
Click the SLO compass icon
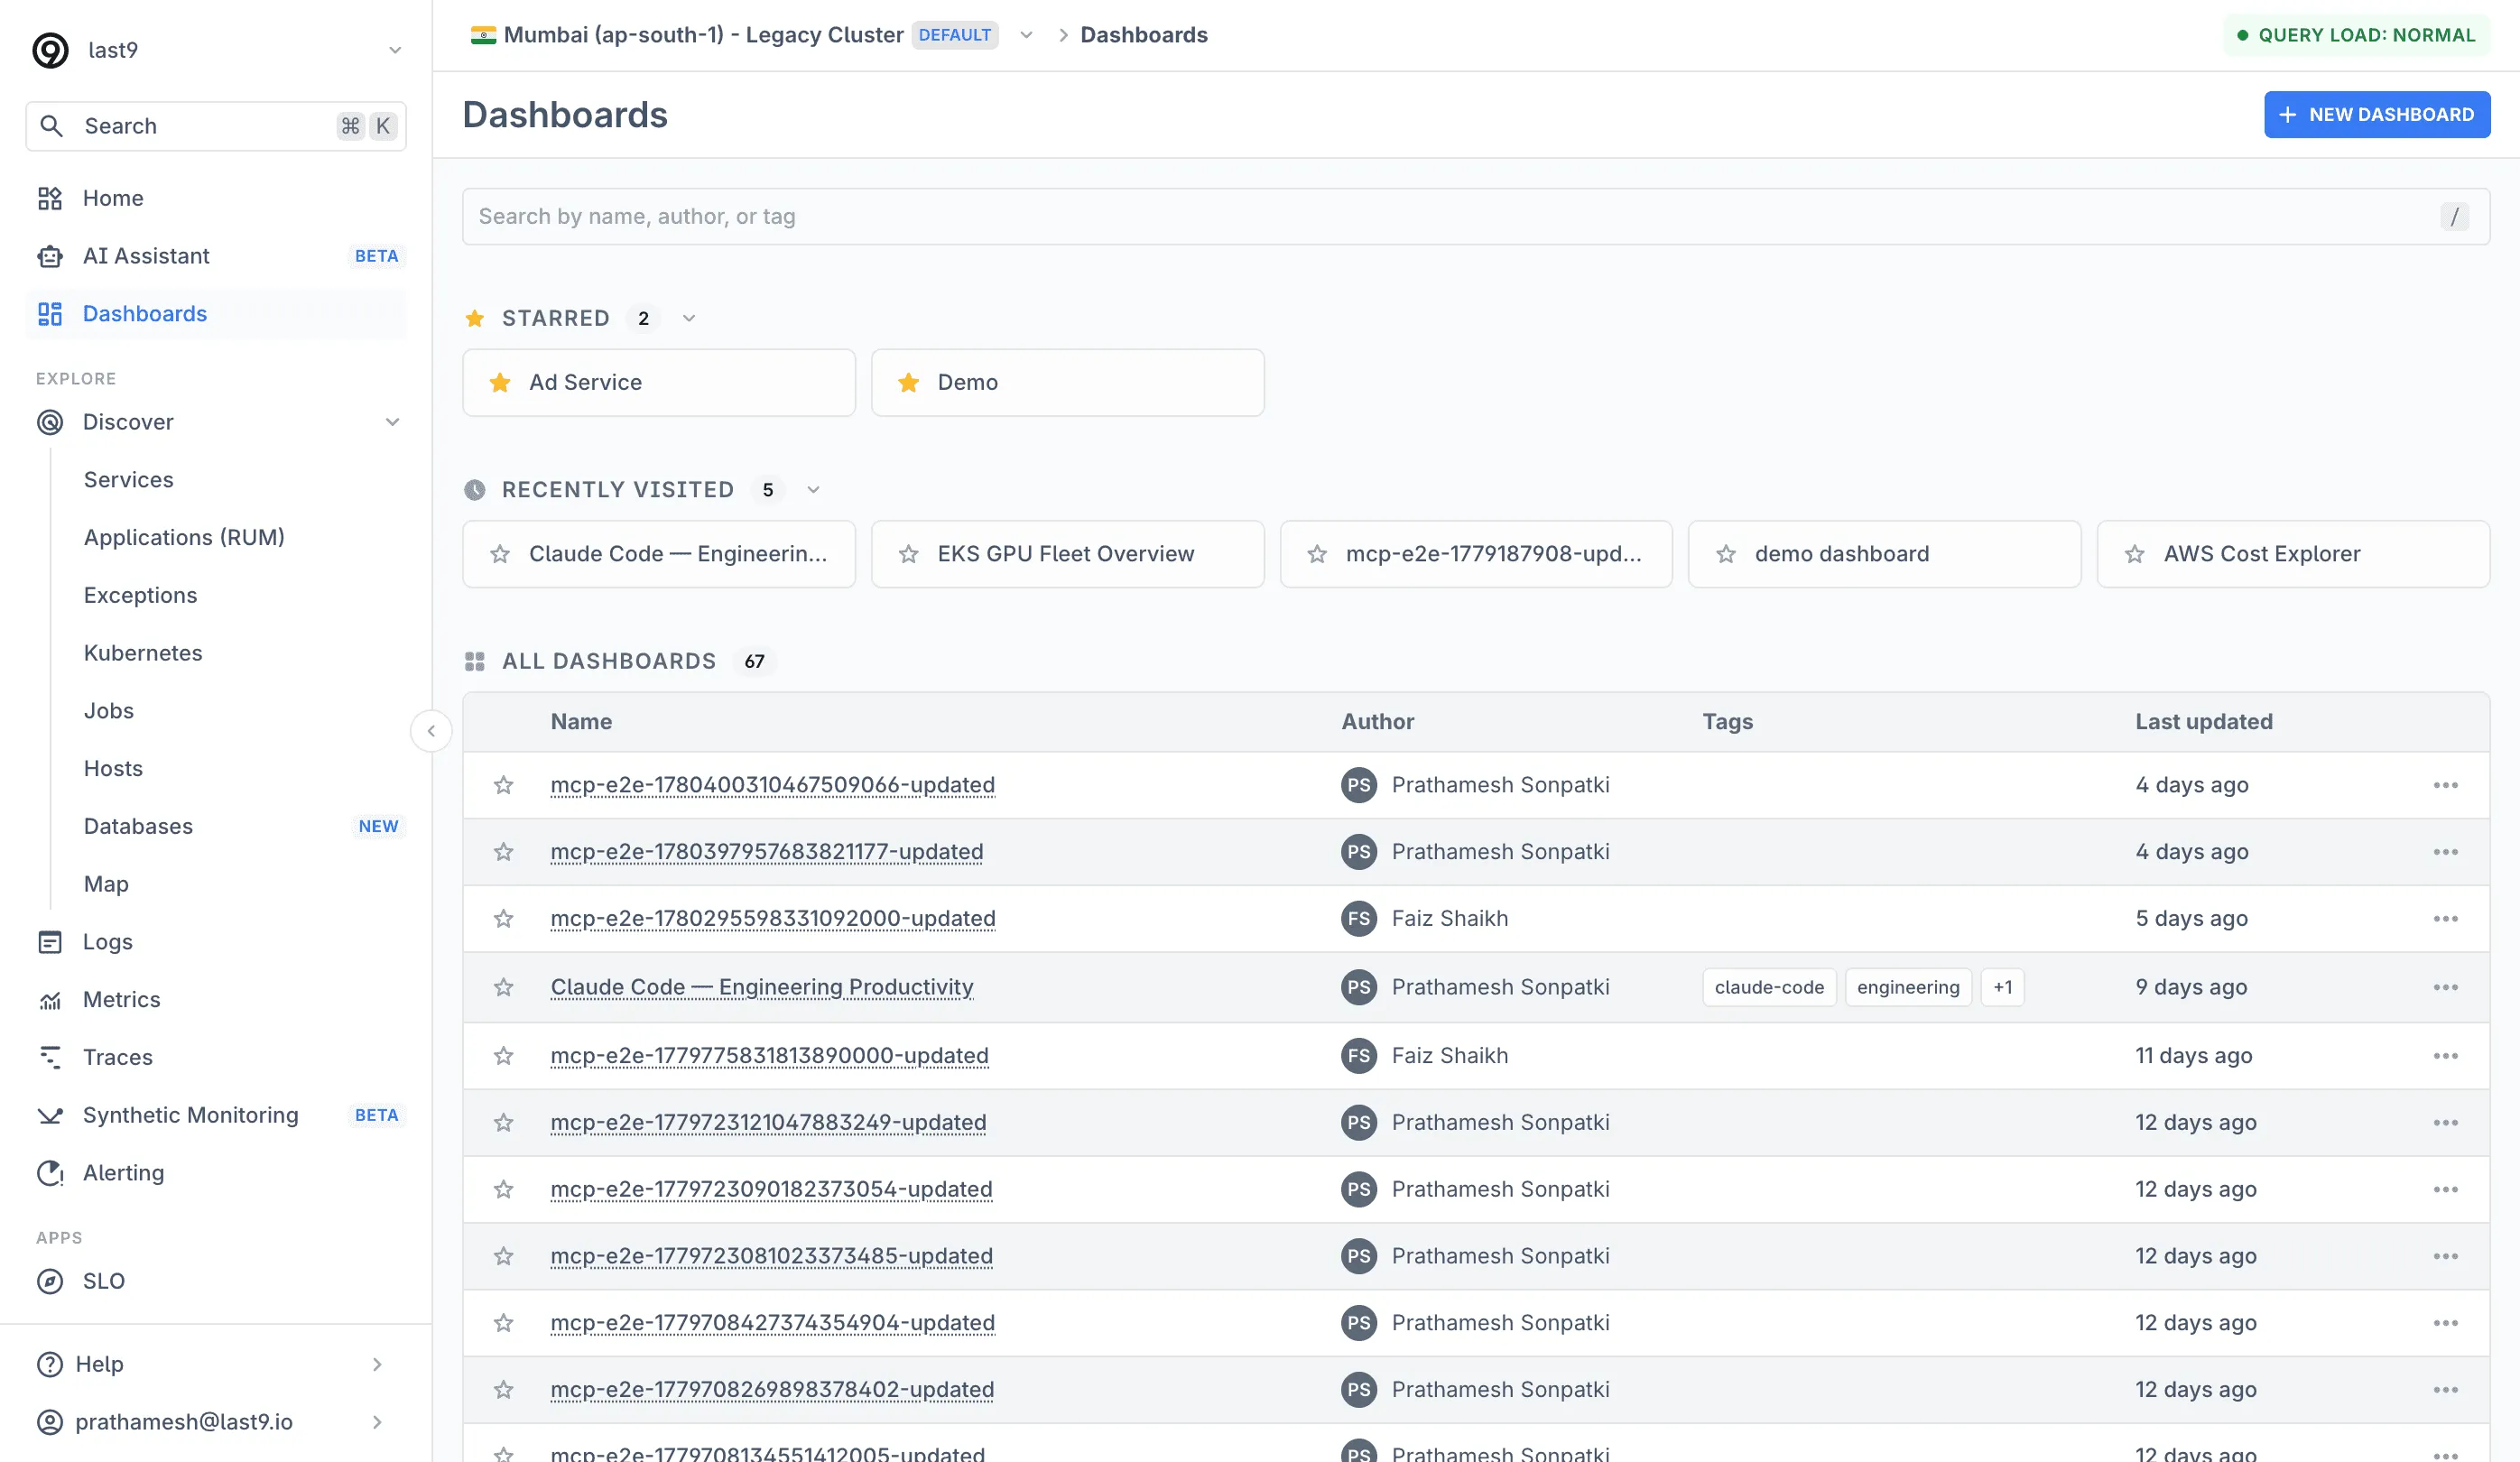pos(50,1281)
